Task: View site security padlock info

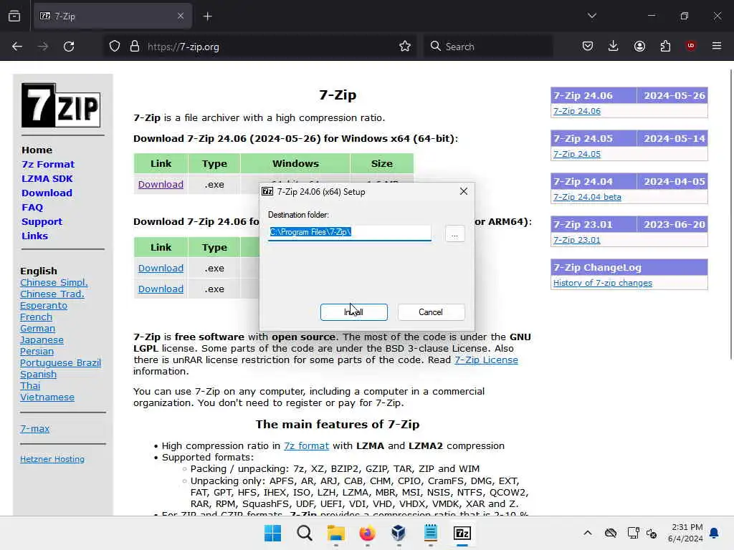Action: (135, 47)
